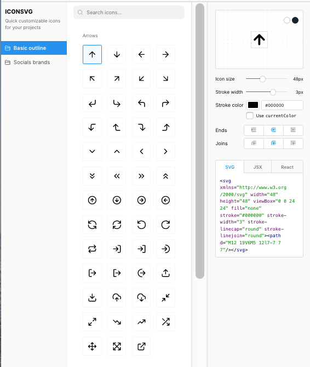Switch to the React code tab

[287, 167]
